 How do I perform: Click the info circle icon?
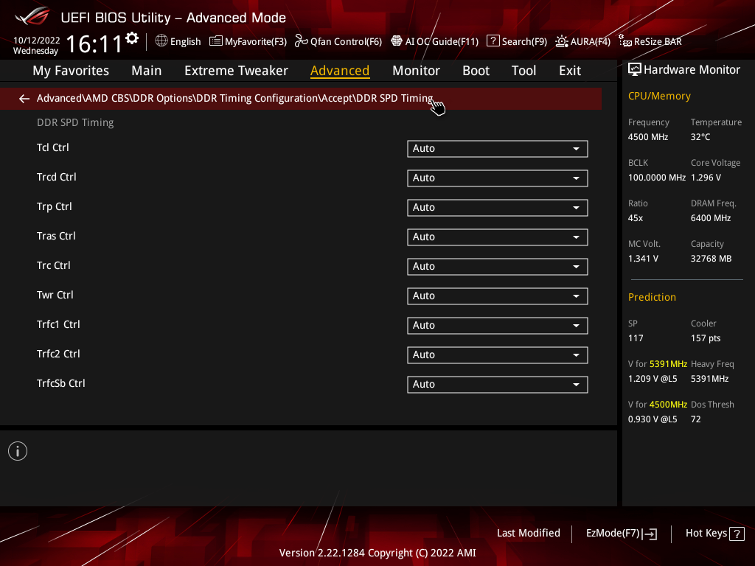[18, 451]
